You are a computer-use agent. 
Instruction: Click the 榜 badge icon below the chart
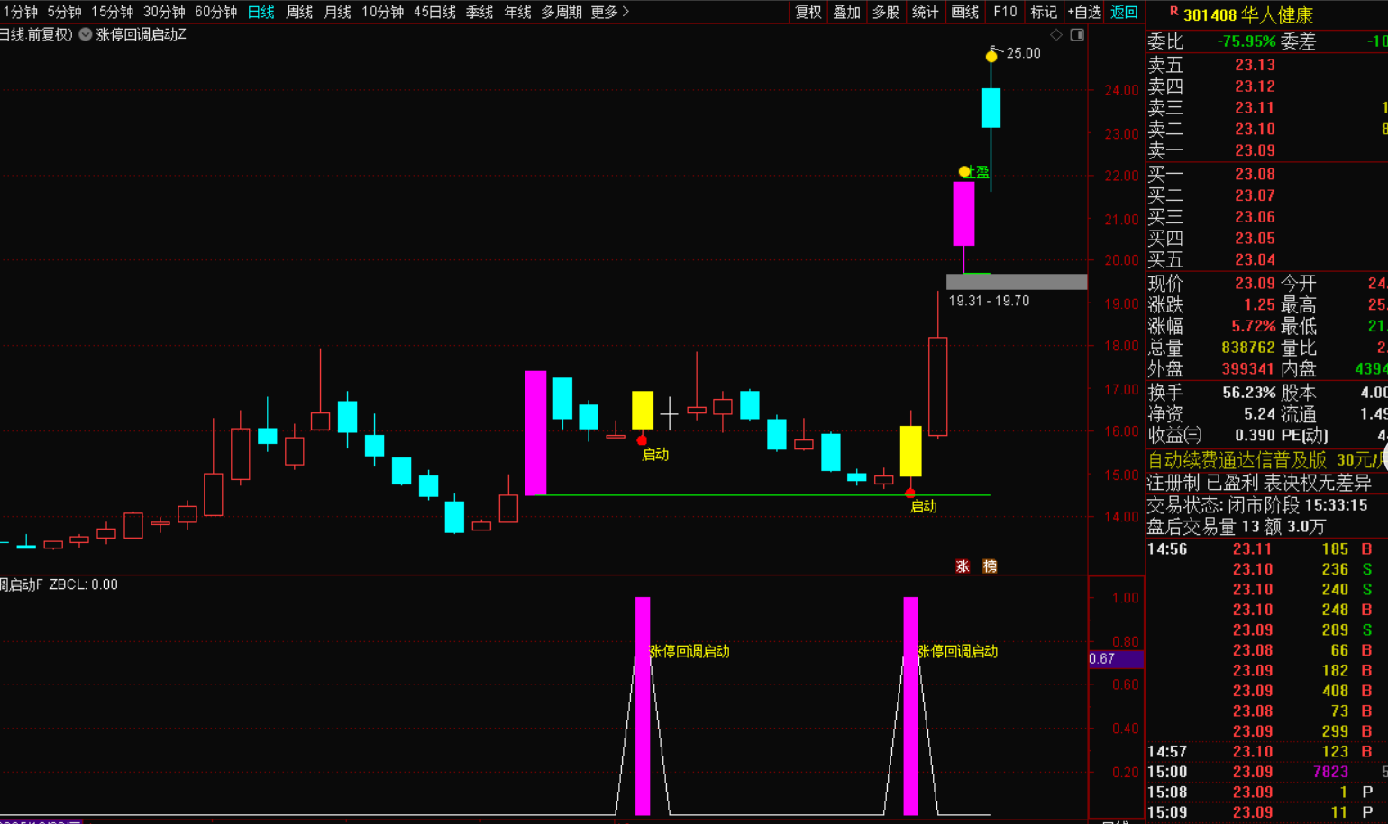pos(990,566)
